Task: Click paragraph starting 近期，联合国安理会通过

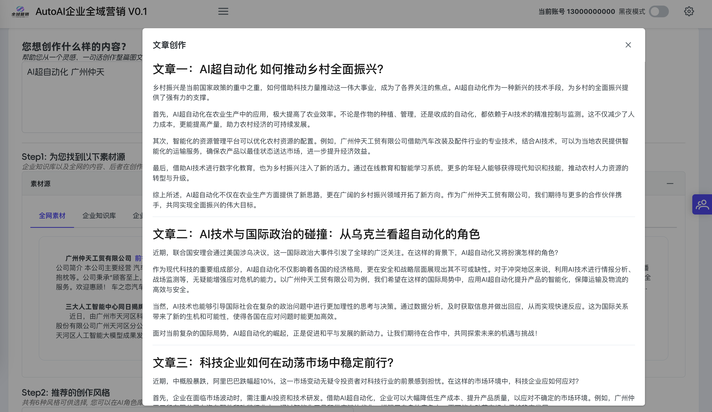Action: coord(355,253)
